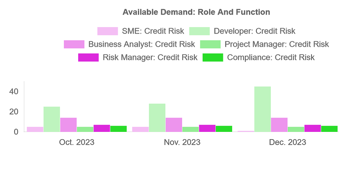Click the Developer: Credit Risk legend swatch
This screenshot has height=169, width=339.
coord(199,31)
